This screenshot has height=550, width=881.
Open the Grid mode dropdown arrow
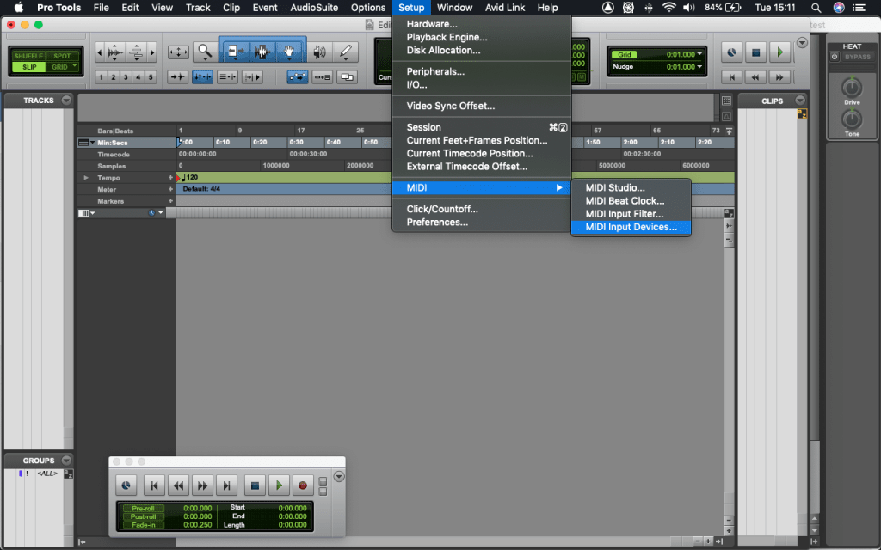(75, 66)
